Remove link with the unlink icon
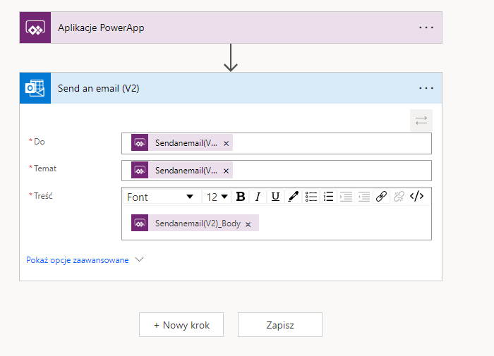This screenshot has width=494, height=356. point(399,197)
